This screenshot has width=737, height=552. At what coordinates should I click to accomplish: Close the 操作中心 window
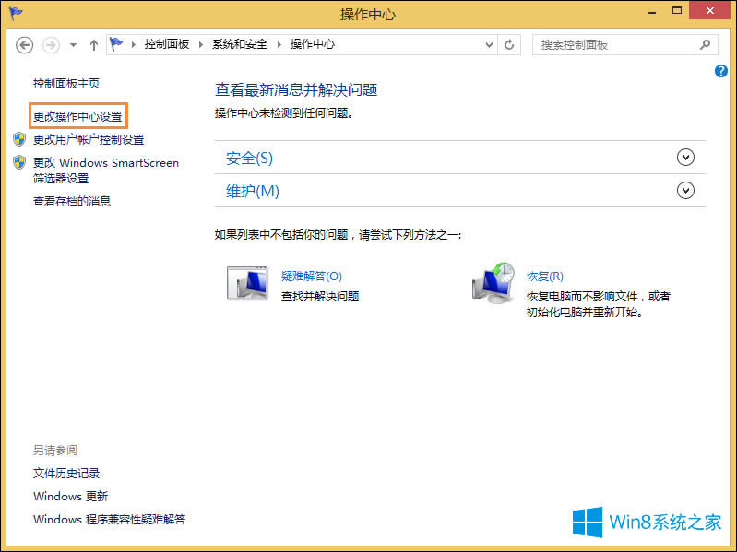pyautogui.click(x=709, y=10)
